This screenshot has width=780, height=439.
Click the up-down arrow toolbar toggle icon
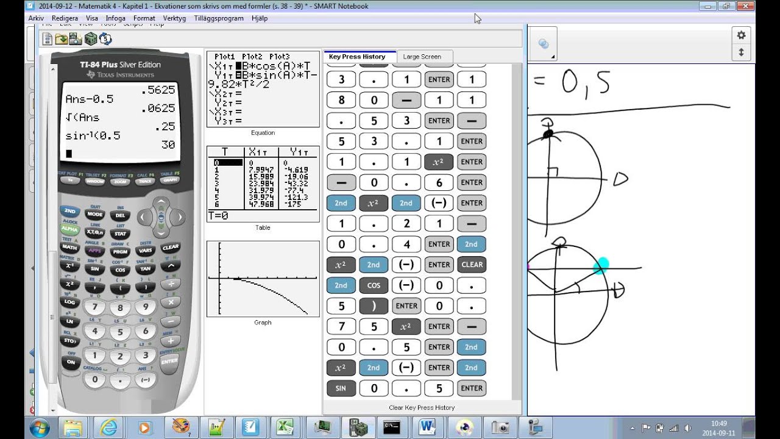tap(741, 52)
